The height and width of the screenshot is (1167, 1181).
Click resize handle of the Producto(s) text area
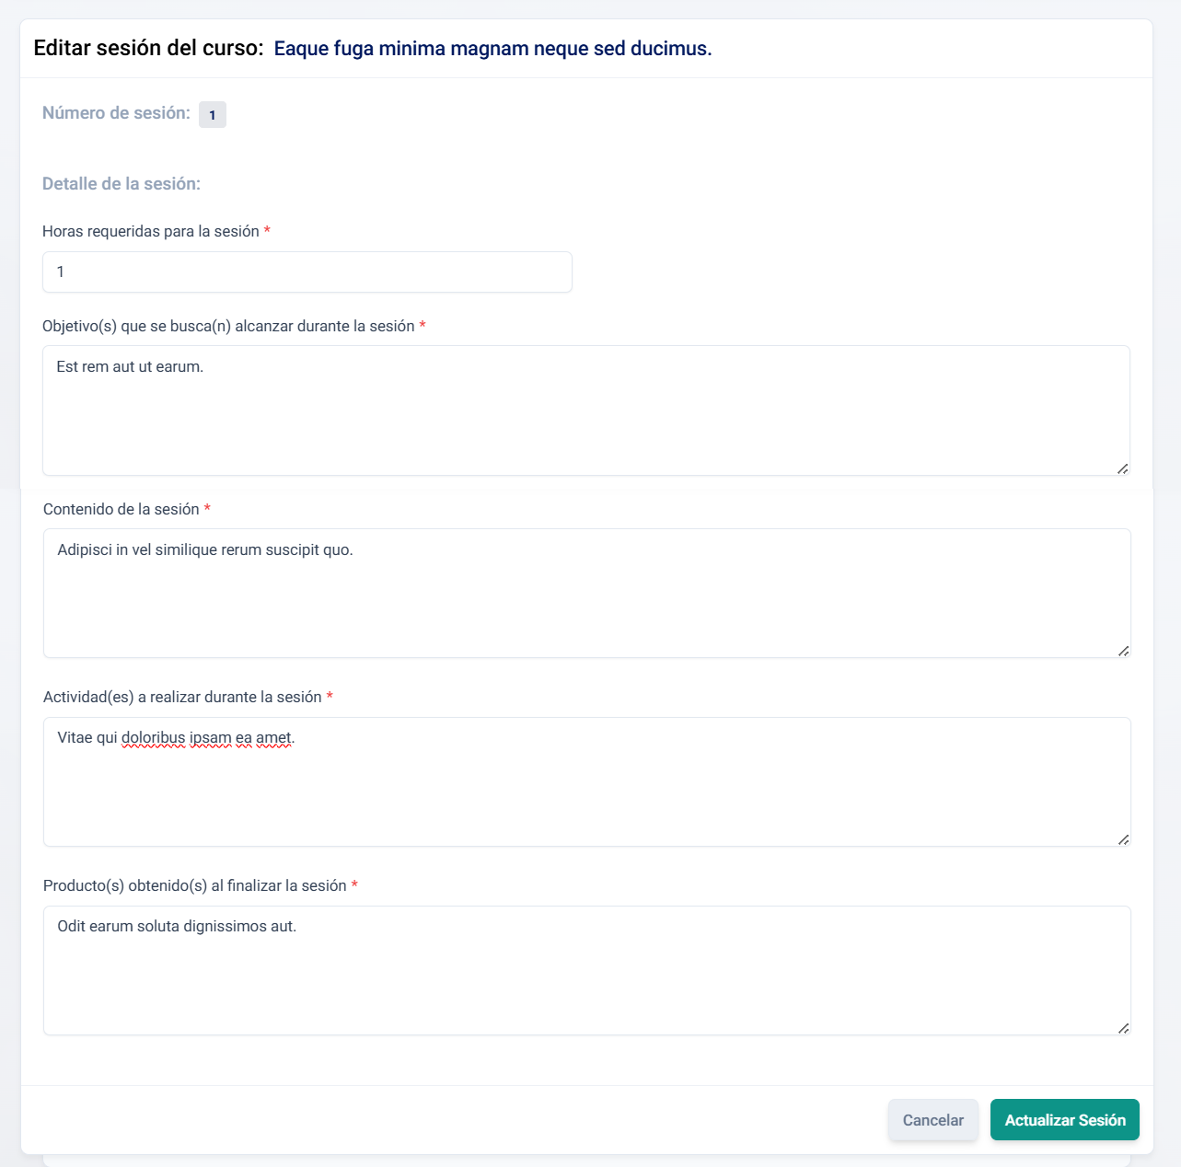pos(1123,1028)
